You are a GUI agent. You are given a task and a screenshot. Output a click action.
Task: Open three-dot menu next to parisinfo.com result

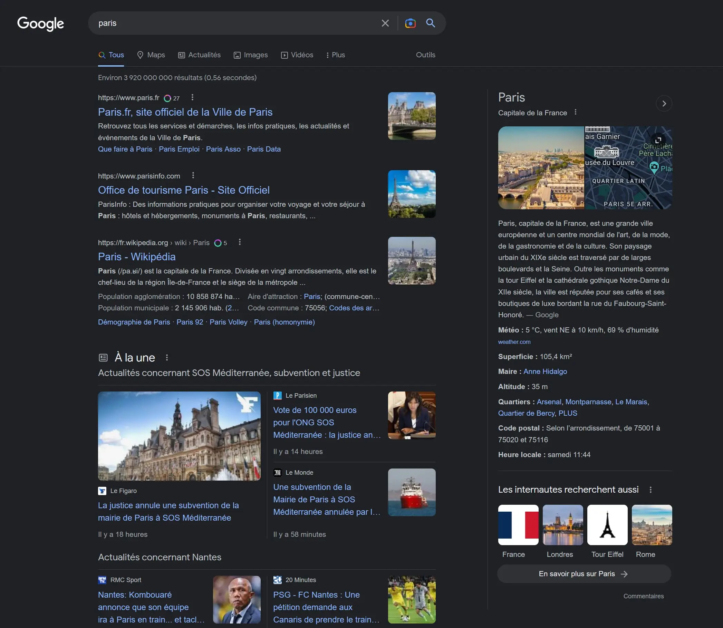click(193, 175)
